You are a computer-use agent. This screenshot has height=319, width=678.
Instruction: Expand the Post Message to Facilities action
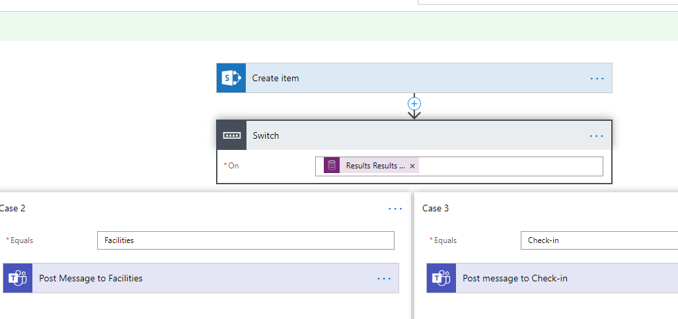tap(198, 278)
